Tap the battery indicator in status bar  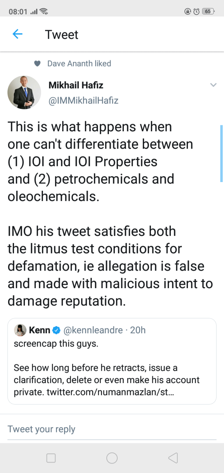[x=208, y=11]
